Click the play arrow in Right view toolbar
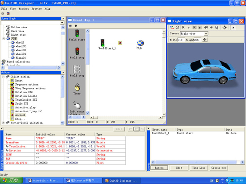The image size is (246, 184). tap(233, 28)
